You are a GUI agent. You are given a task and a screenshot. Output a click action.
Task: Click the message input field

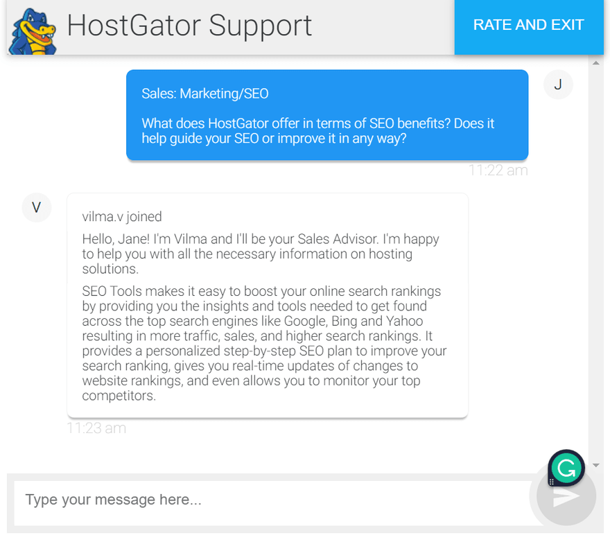coord(208,499)
